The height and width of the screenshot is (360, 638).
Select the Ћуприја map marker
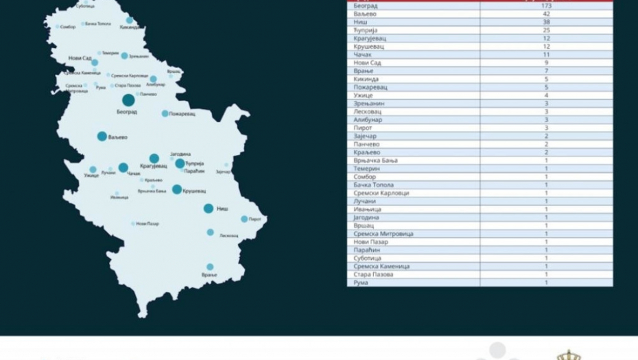click(180, 163)
